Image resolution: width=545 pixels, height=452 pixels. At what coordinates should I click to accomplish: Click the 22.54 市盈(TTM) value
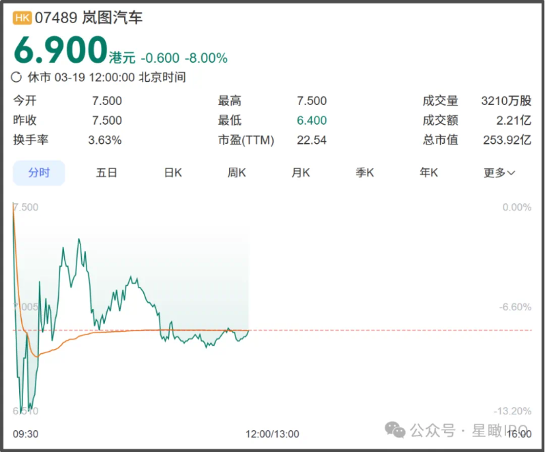click(312, 140)
